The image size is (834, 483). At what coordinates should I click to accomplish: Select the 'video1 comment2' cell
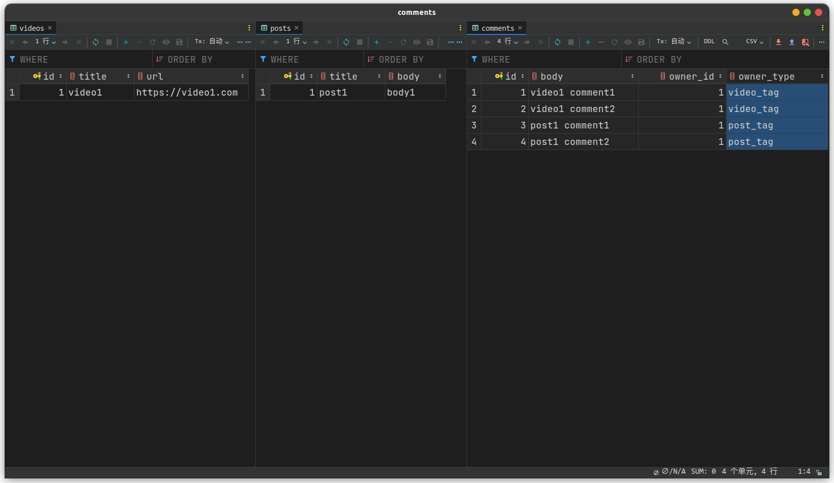tap(583, 109)
